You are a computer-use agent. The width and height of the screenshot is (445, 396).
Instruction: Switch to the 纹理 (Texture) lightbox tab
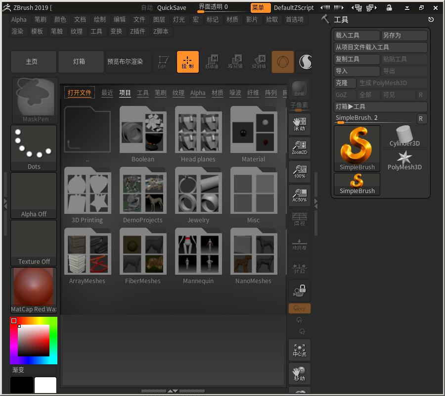[x=178, y=93]
